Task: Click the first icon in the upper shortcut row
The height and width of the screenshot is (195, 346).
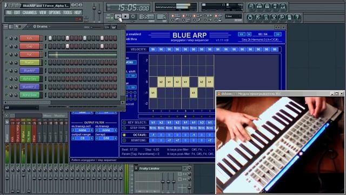Action: click(251, 6)
